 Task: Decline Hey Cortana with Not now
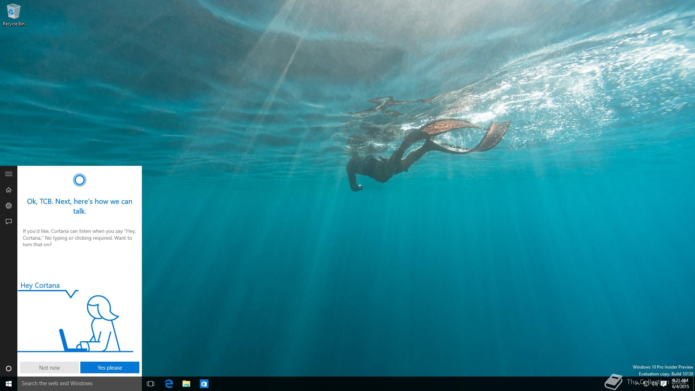(x=49, y=367)
